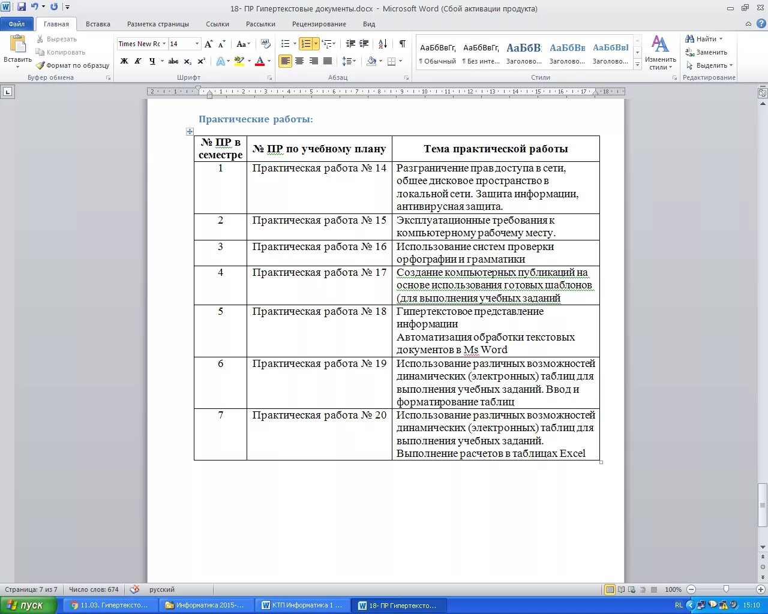Toggle superscript formatting

[x=201, y=61]
